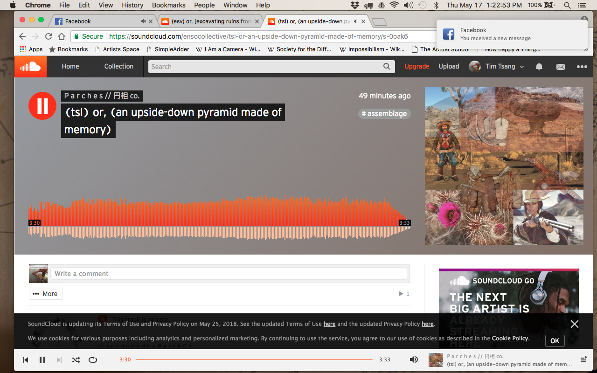Click the small track thumbnail in player bar
Image resolution: width=597 pixels, height=373 pixels.
coord(436,360)
